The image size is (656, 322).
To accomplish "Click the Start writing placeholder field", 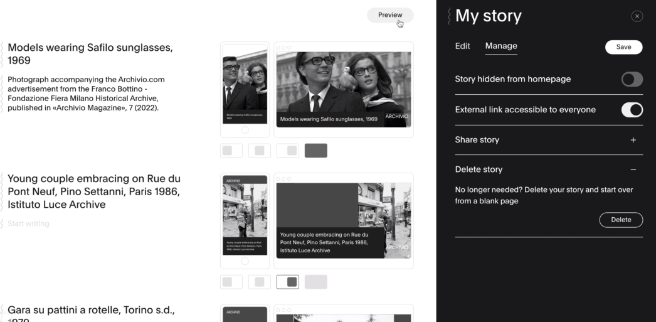I will tap(28, 223).
